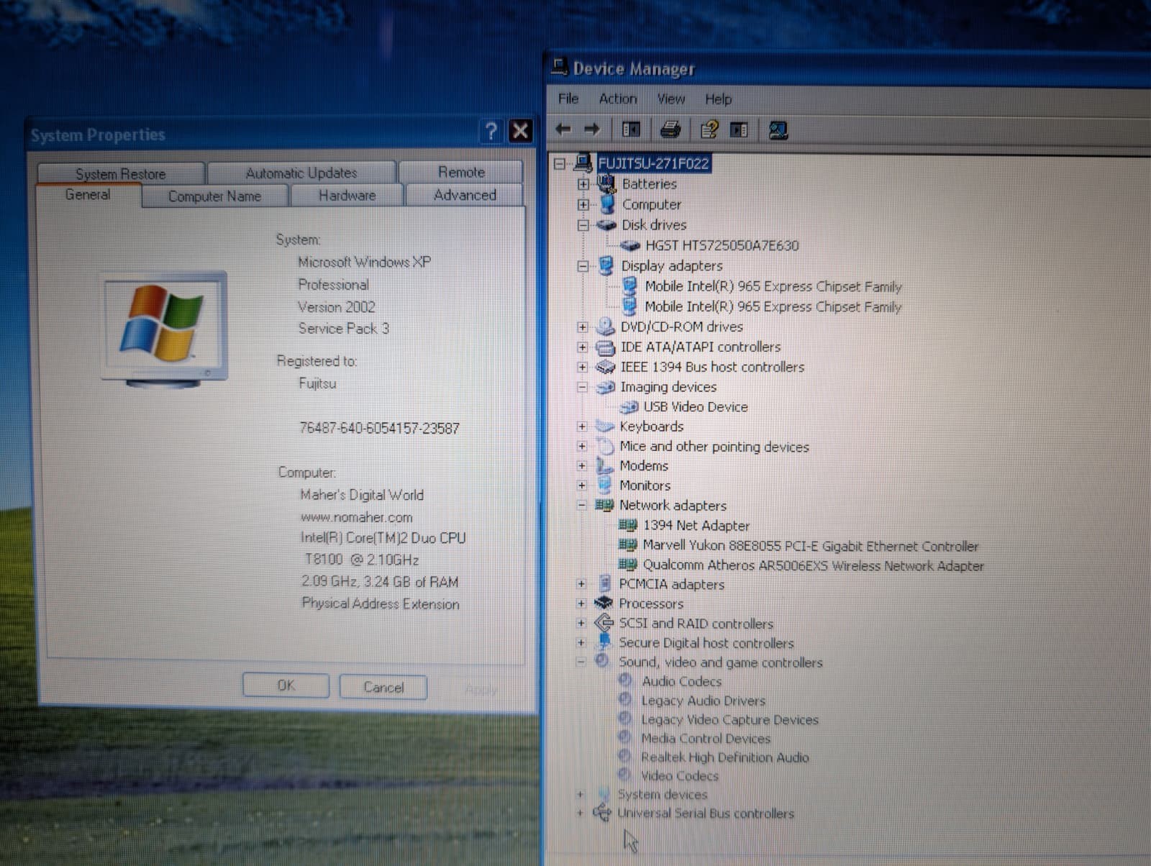The image size is (1151, 866).
Task: Select the SCSI and RAID controllers icon
Action: [x=603, y=623]
